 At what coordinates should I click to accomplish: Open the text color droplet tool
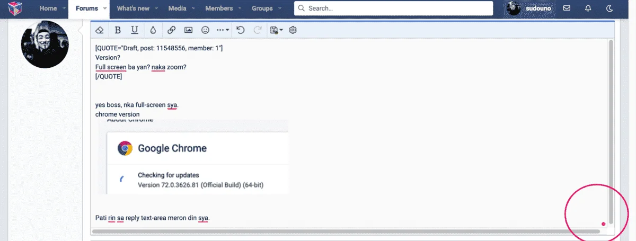pos(153,30)
